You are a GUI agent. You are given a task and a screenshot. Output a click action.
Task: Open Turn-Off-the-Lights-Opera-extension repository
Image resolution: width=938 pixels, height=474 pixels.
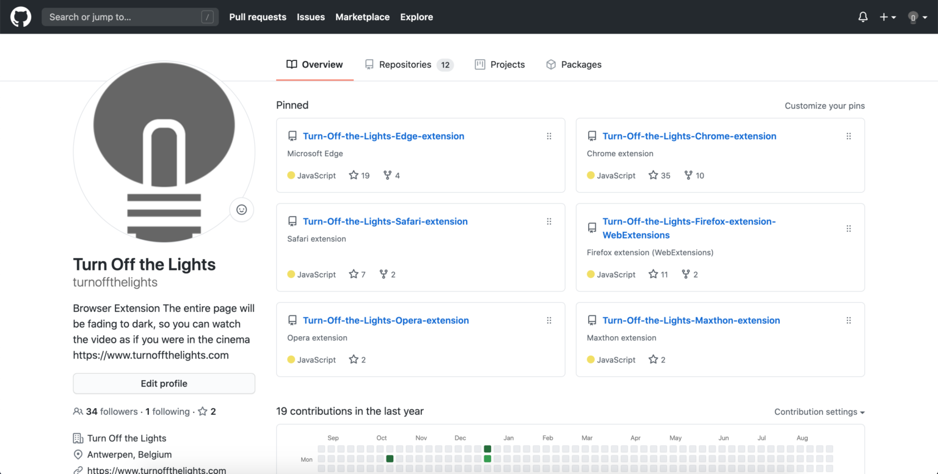[386, 320]
